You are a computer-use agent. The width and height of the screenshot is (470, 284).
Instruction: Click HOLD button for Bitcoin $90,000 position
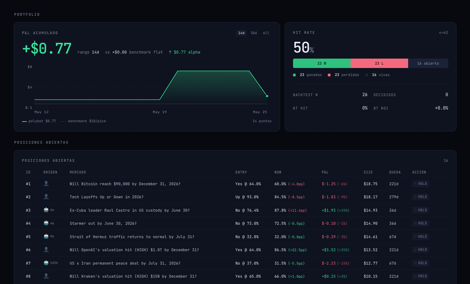[421, 184]
